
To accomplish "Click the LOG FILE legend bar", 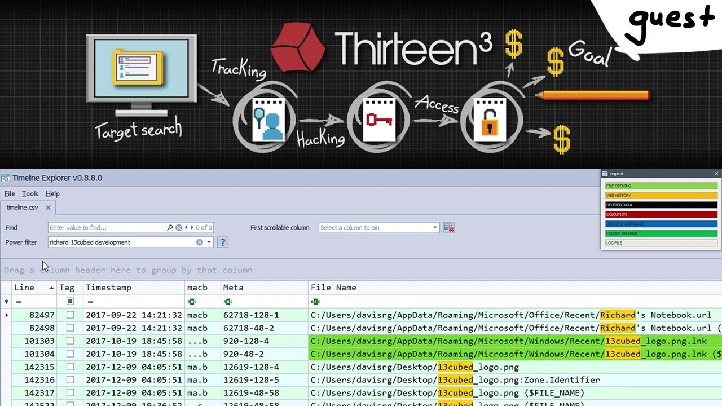I will pyautogui.click(x=661, y=243).
